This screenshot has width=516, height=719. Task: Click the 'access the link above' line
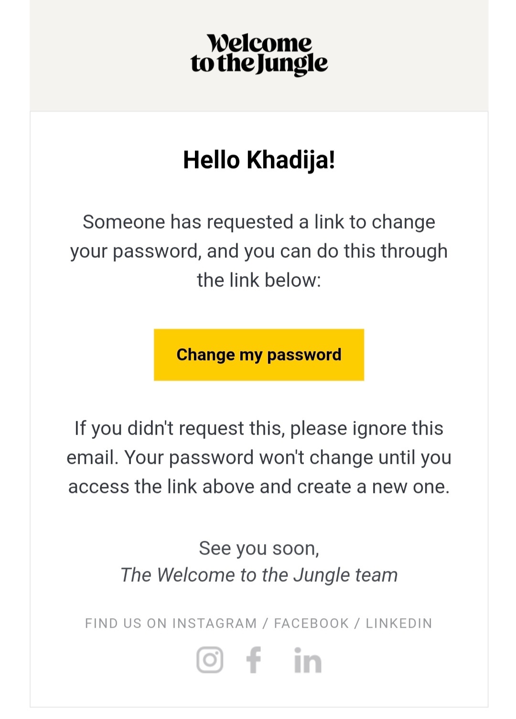click(259, 487)
